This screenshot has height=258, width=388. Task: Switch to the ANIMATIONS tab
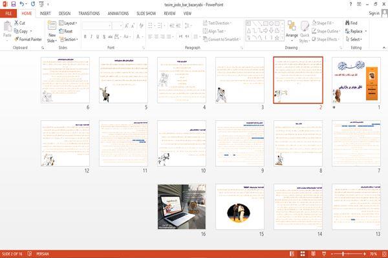[118, 14]
